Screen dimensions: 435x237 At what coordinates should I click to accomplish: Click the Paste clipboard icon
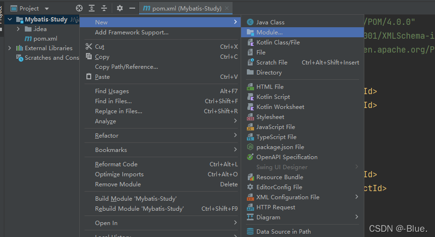(x=89, y=76)
